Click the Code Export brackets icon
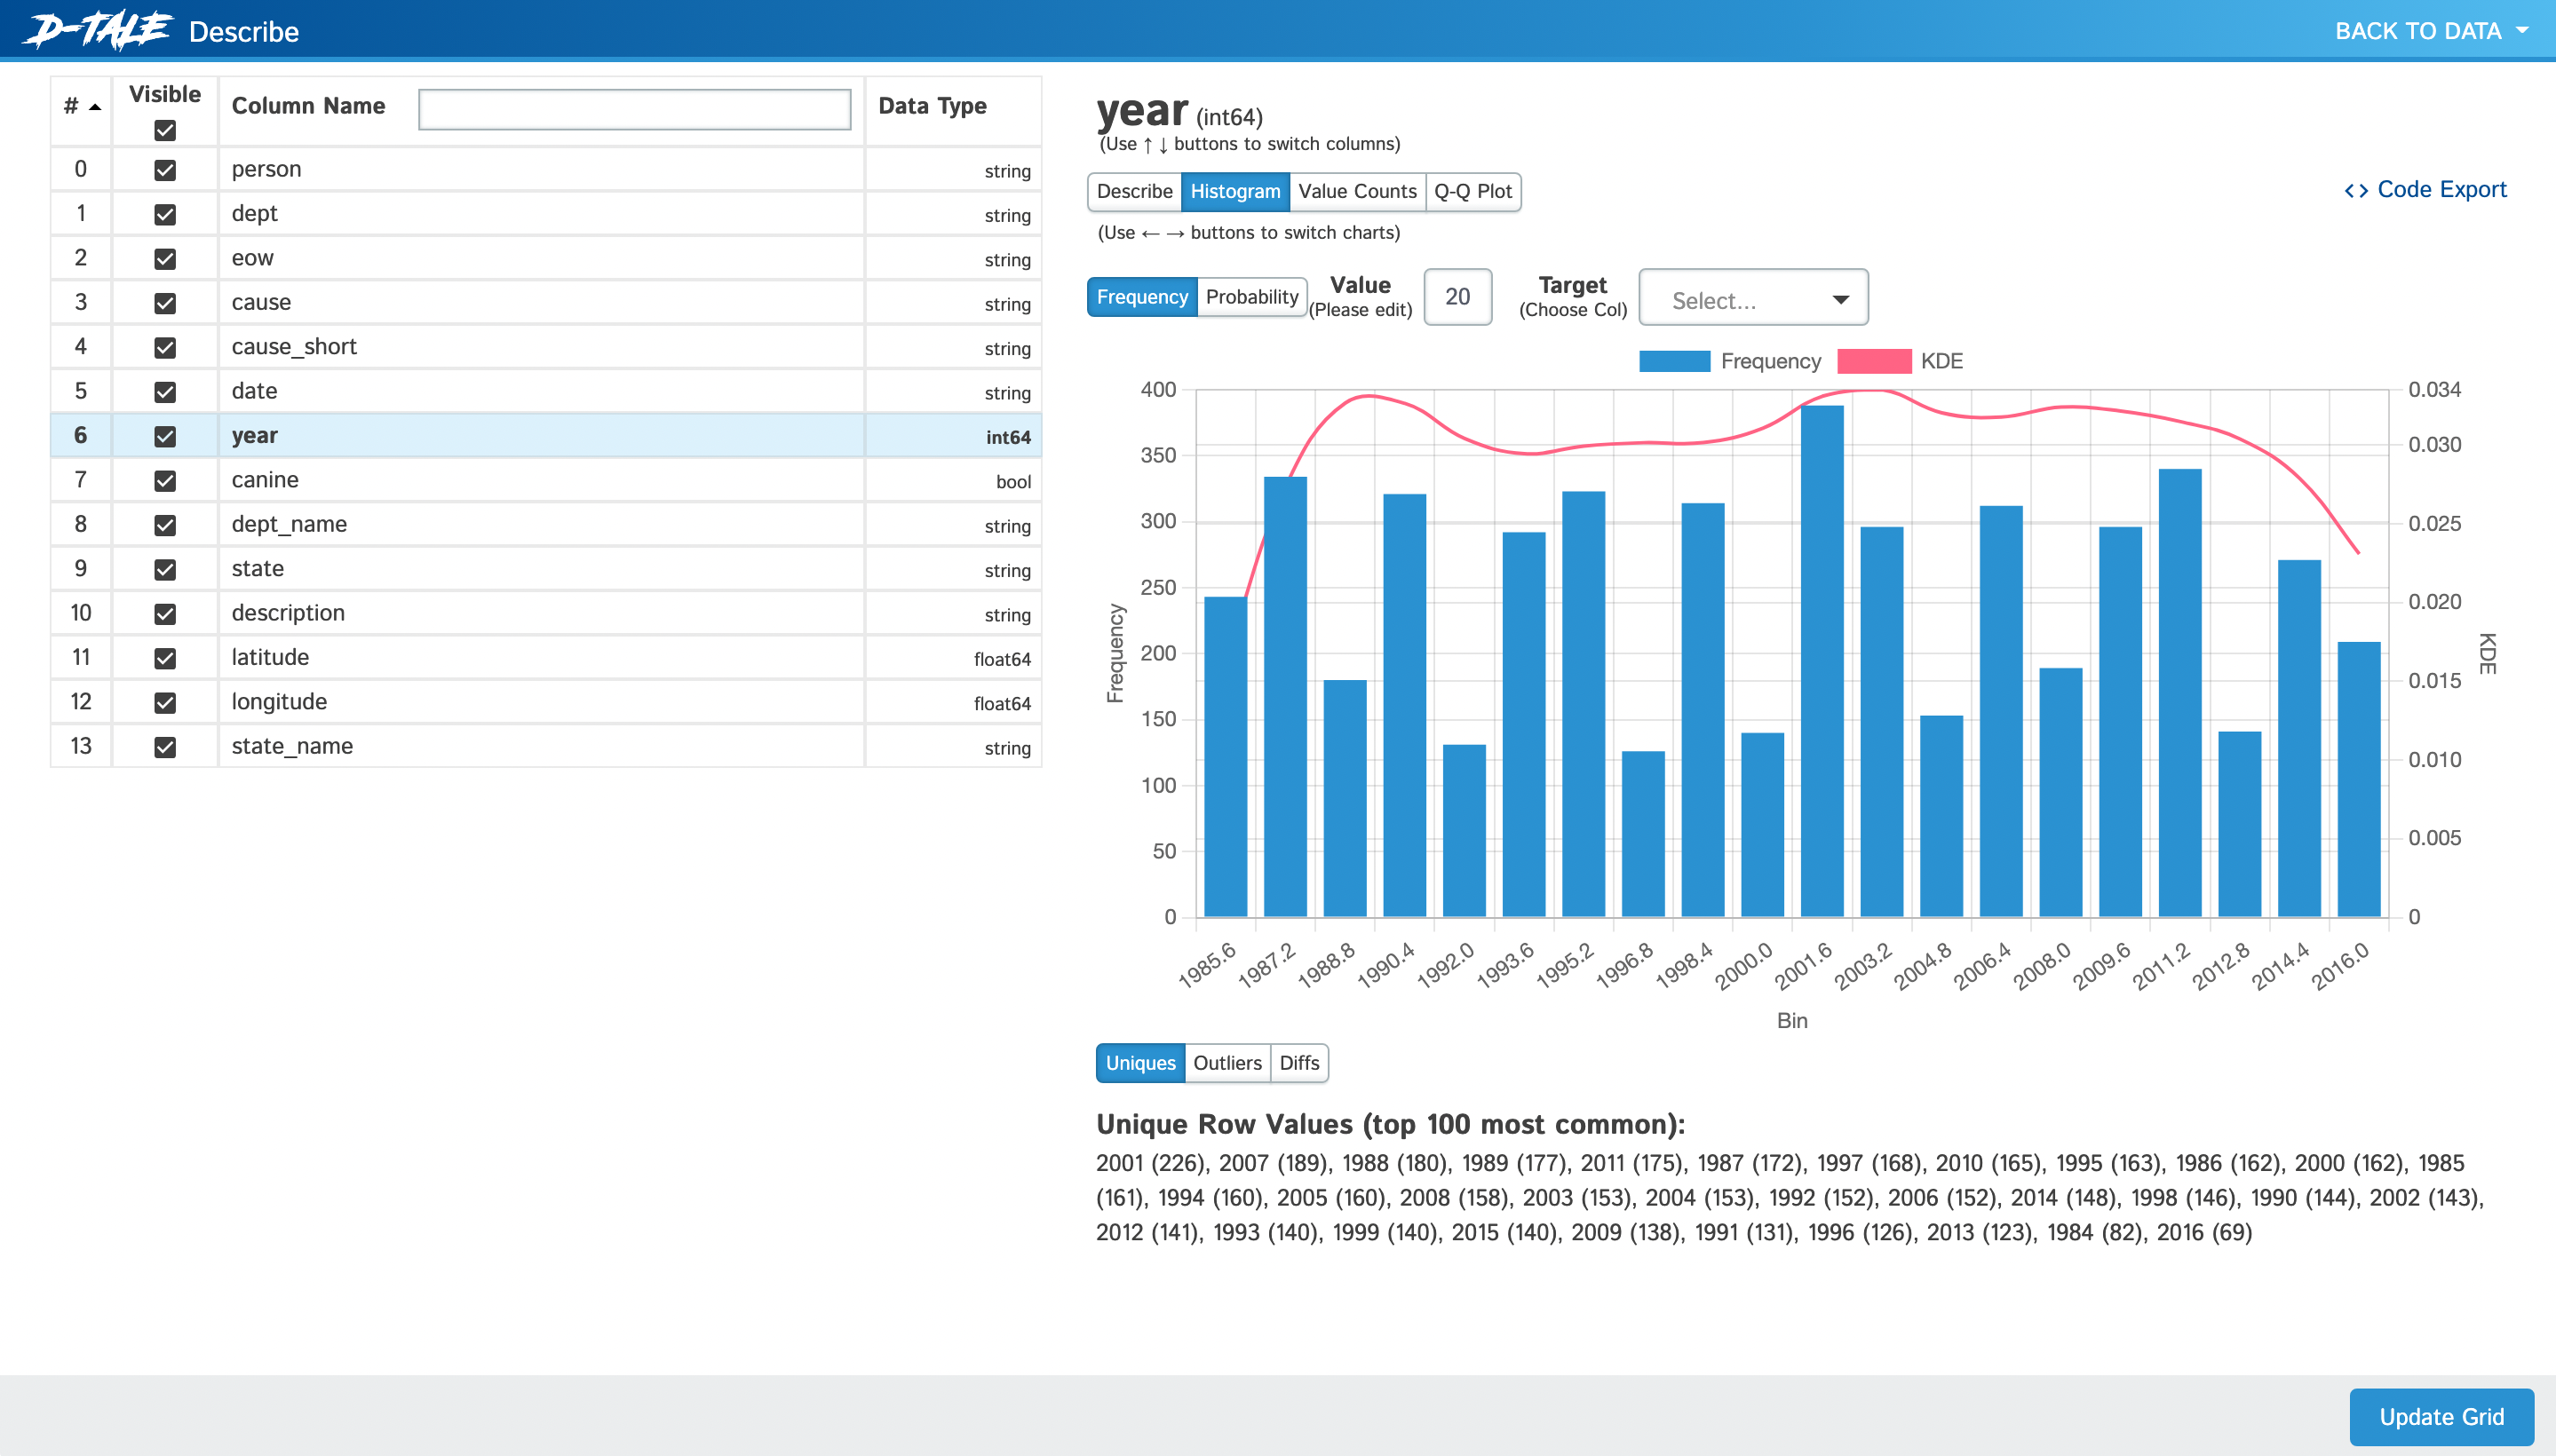This screenshot has width=2556, height=1456. 2355,190
